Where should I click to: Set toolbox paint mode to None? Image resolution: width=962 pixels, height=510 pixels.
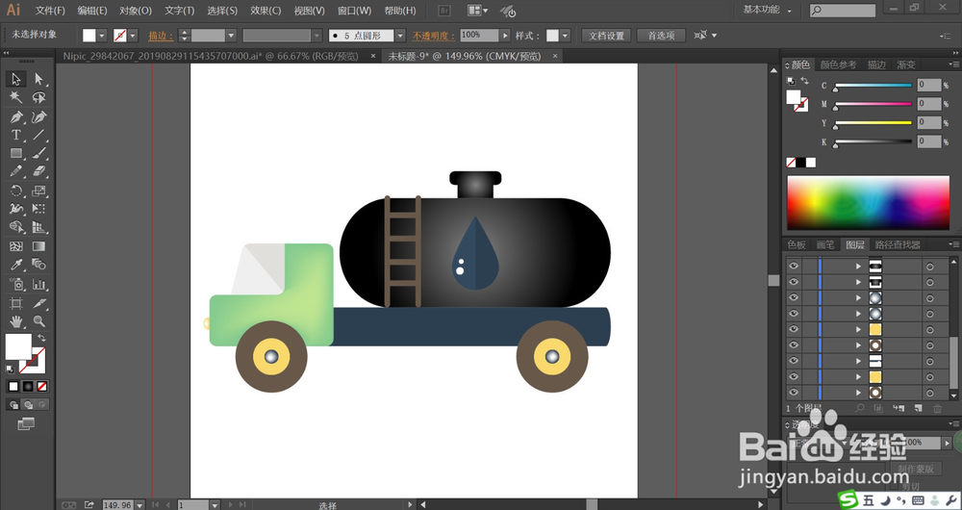42,387
